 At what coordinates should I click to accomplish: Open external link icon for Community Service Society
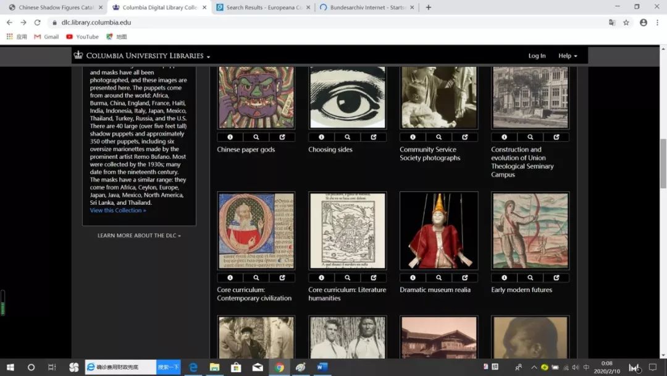point(465,137)
